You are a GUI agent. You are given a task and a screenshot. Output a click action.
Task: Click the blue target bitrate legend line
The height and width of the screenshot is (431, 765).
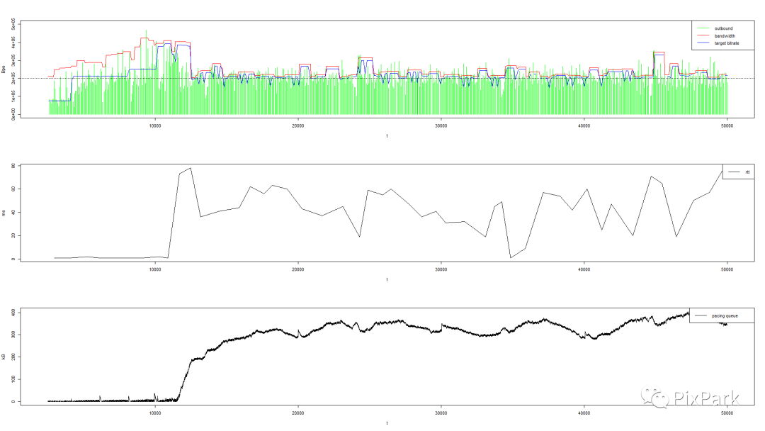click(703, 43)
